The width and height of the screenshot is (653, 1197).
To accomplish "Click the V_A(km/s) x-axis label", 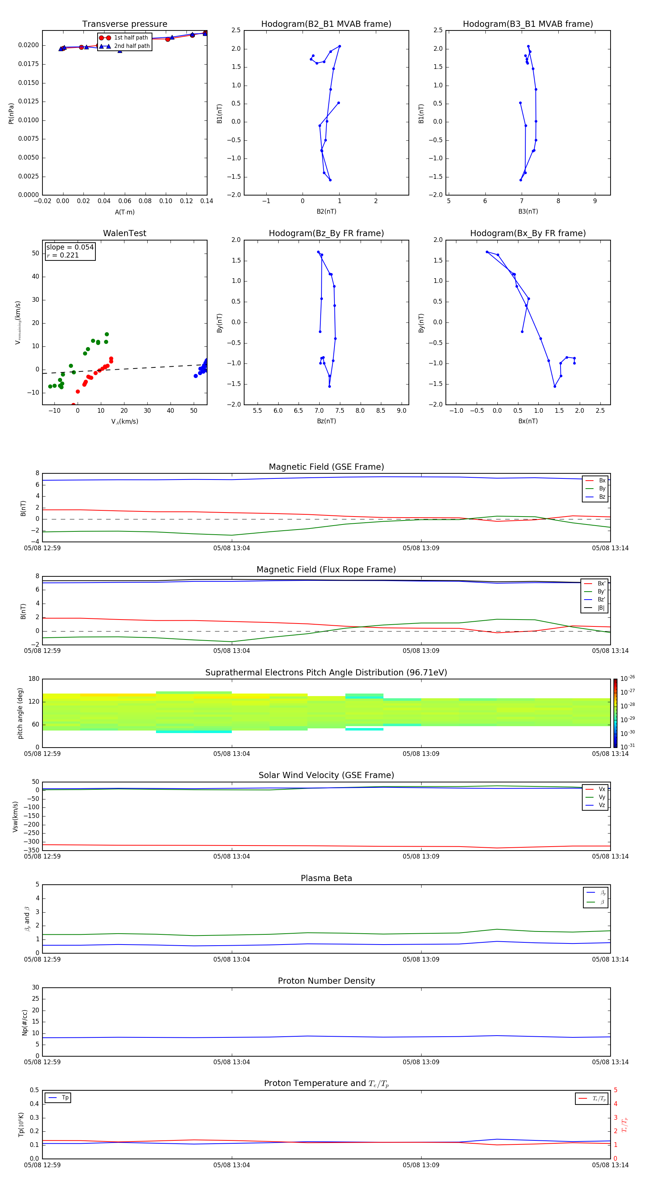I will click(x=124, y=421).
